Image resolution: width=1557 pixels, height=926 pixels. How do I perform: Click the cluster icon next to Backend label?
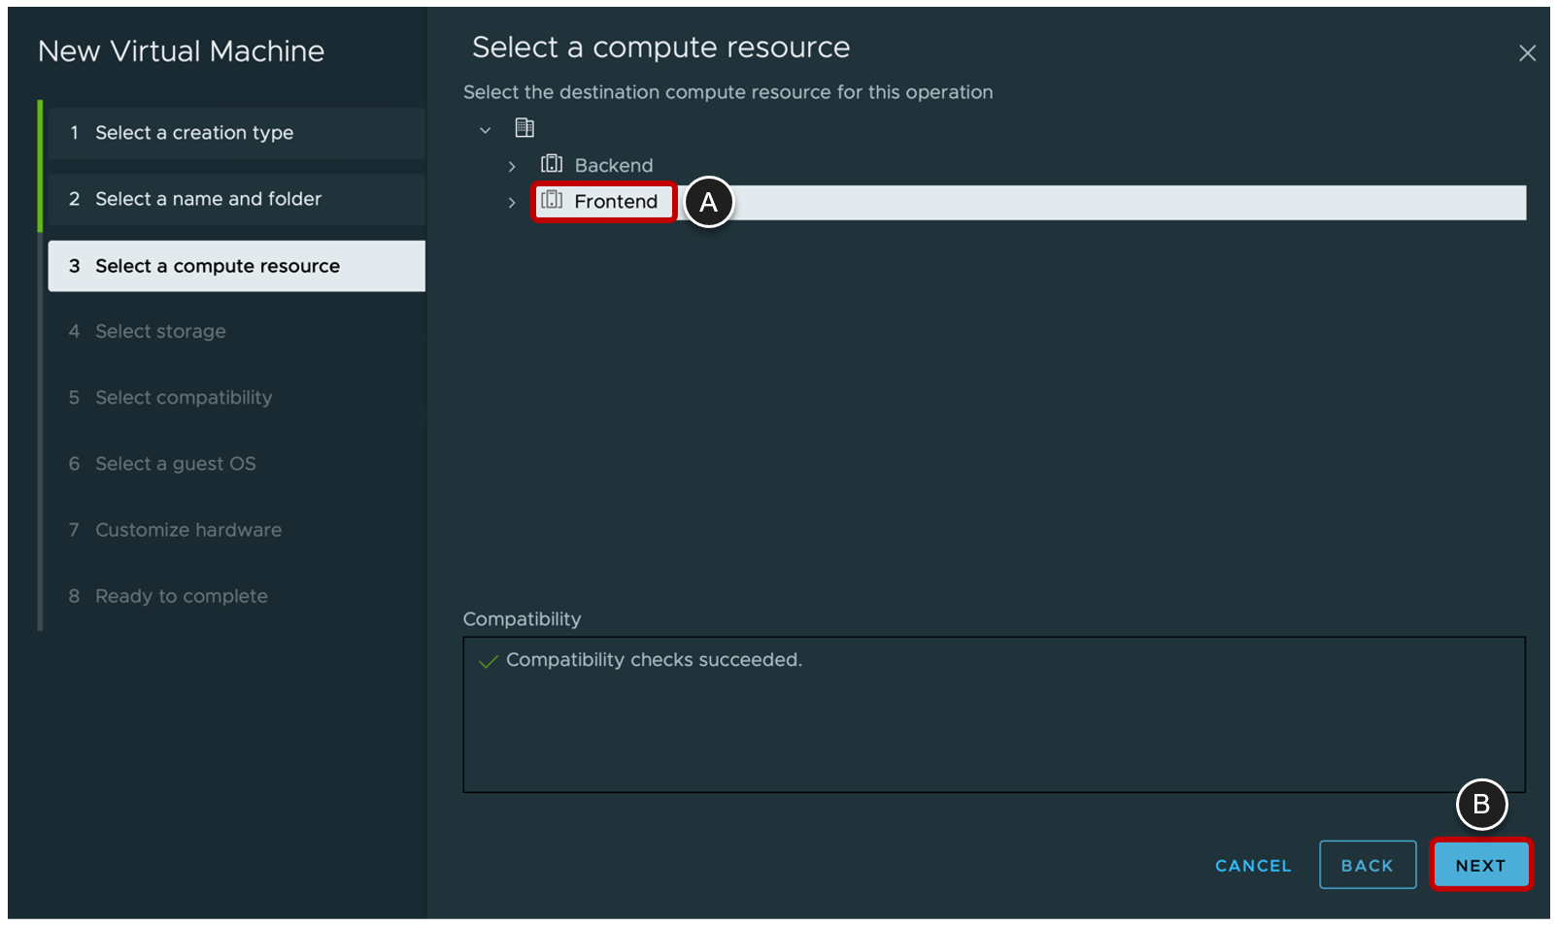pyautogui.click(x=552, y=165)
